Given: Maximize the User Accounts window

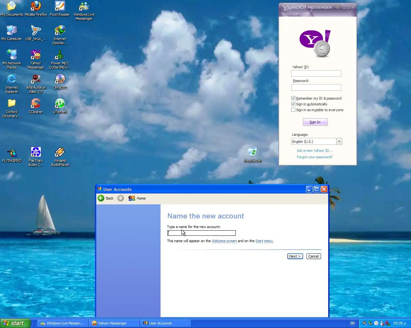Looking at the screenshot, I should 317,189.
